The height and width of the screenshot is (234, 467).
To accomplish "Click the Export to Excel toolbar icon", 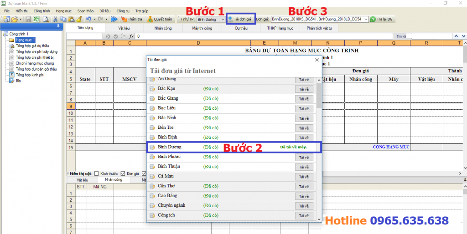I will 36,19.
